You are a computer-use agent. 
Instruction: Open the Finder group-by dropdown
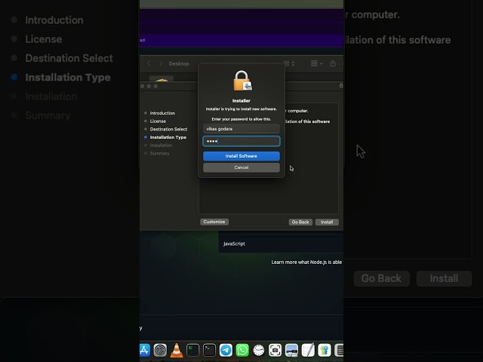pyautogui.click(x=316, y=63)
